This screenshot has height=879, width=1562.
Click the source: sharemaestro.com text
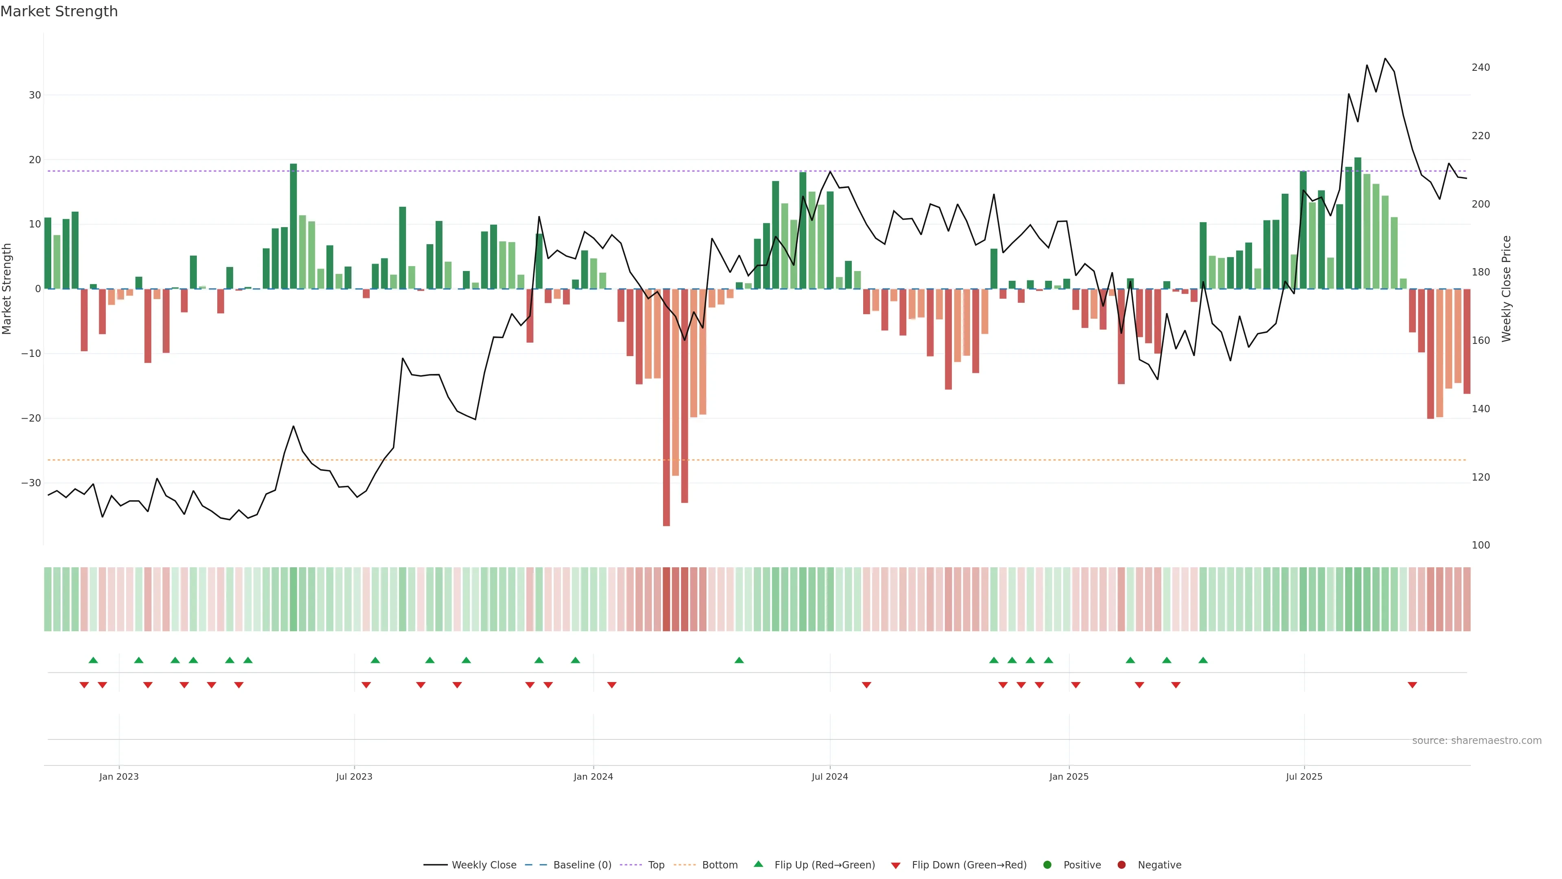click(x=1477, y=741)
